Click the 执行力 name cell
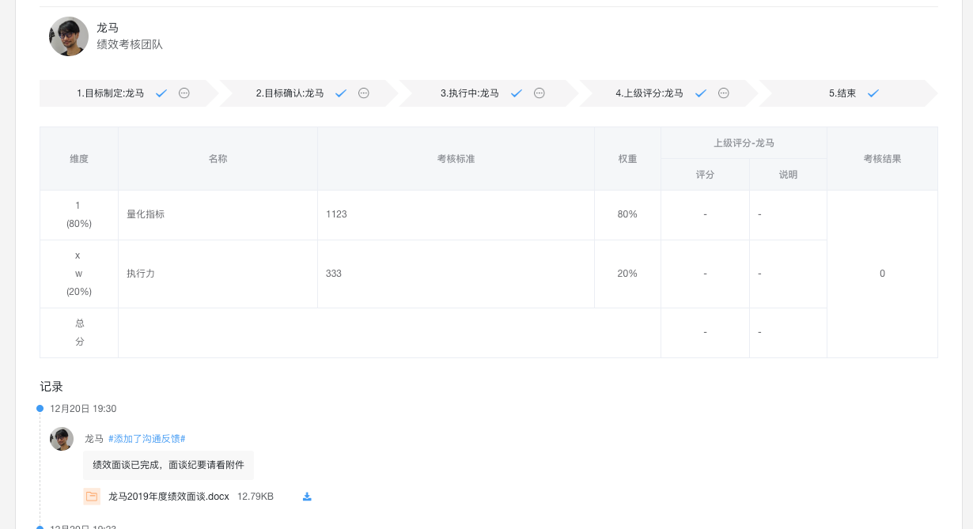Screen dimensions: 973x529 [x=218, y=274]
